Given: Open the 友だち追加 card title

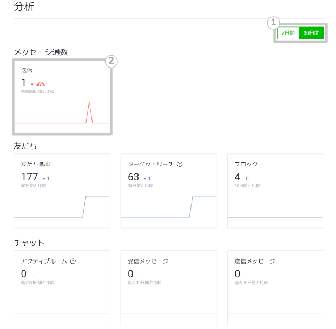Looking at the screenshot, I should click(35, 164).
